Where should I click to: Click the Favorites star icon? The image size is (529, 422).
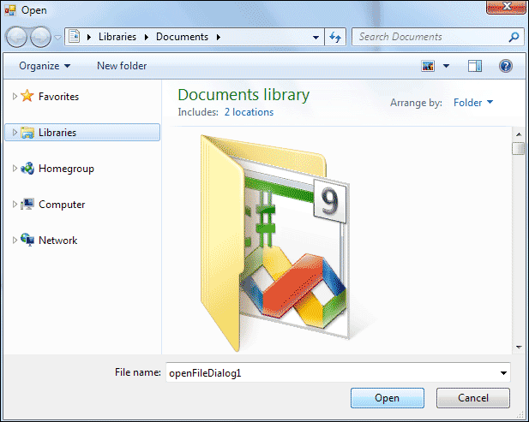[x=27, y=96]
